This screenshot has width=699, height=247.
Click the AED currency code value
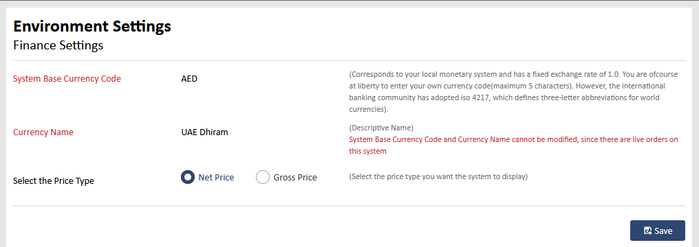click(189, 79)
